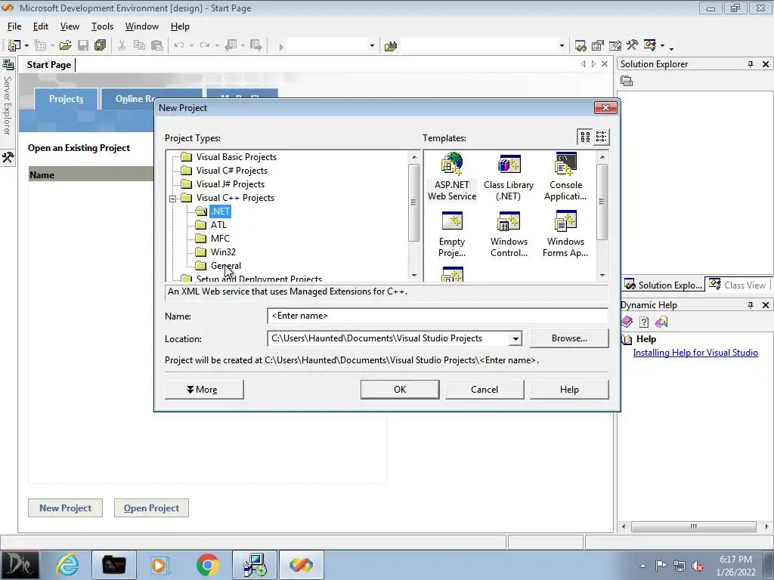Switch to the Class View tab
Screen dimensions: 774x580
pos(738,285)
